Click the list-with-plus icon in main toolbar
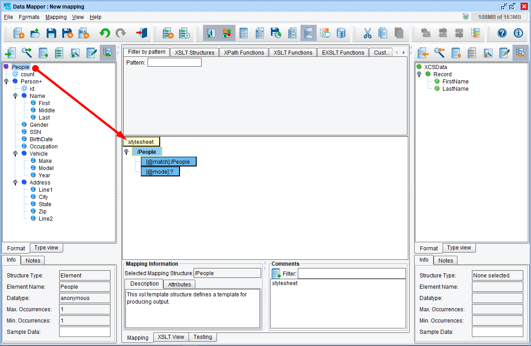The width and height of the screenshot is (531, 346). [168, 33]
